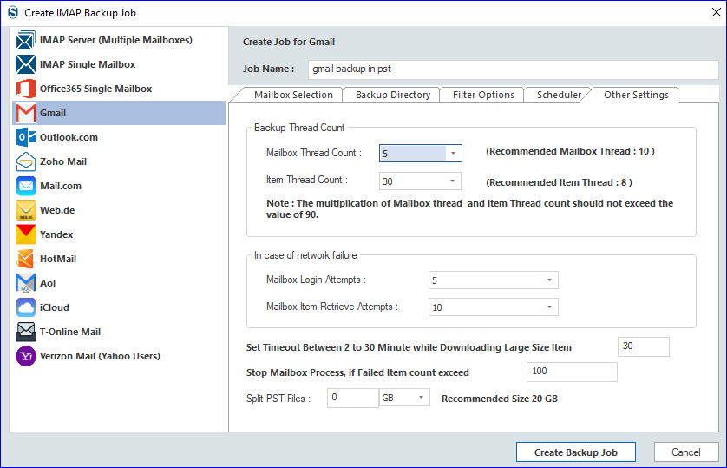Click the Gmail envelope icon

coord(25,113)
